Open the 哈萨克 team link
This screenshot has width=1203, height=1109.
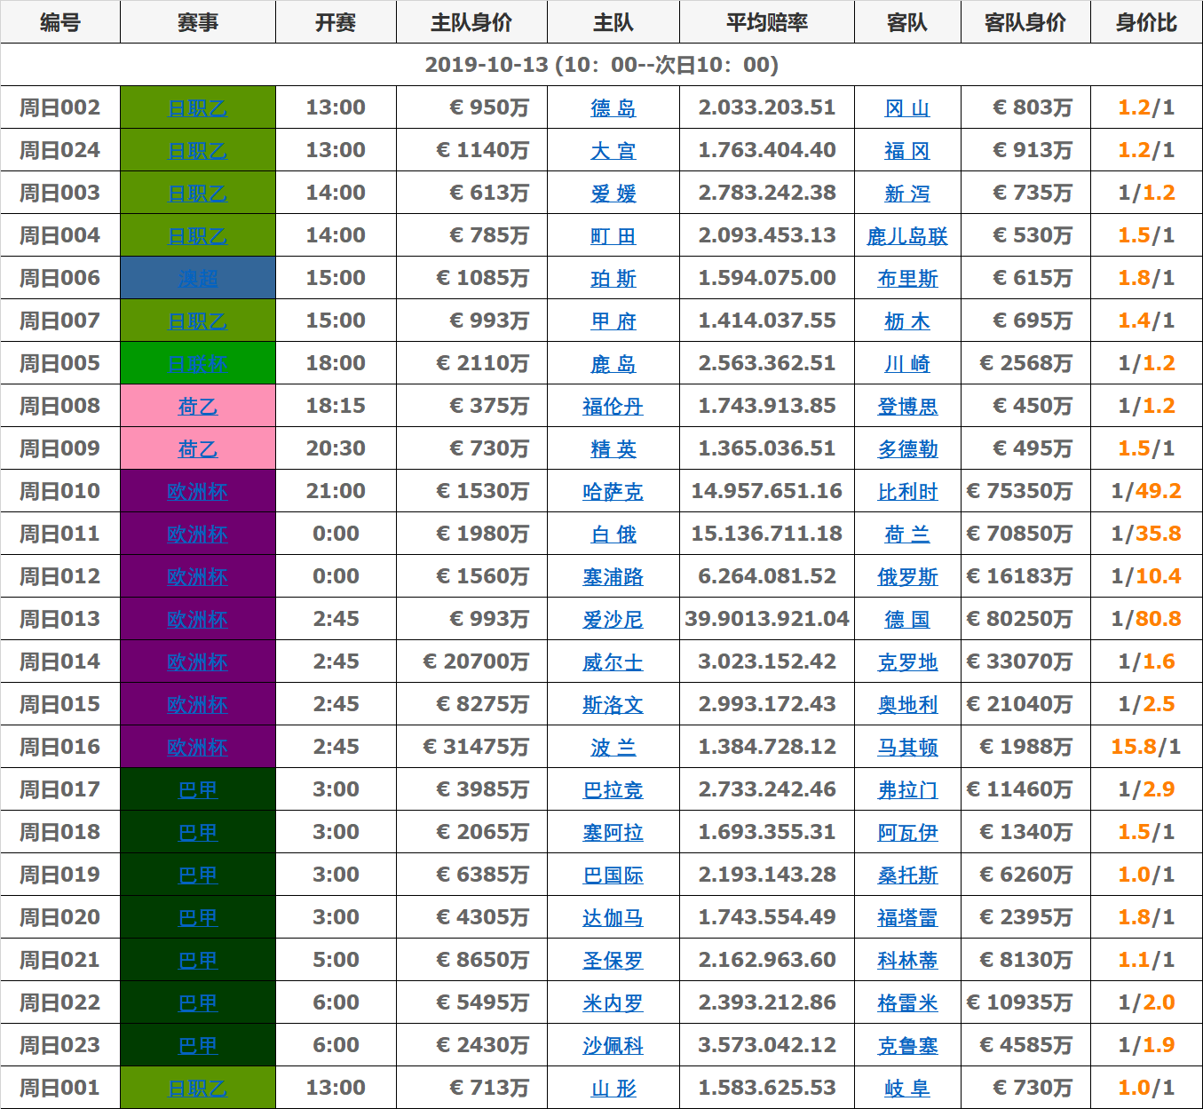pyautogui.click(x=613, y=492)
